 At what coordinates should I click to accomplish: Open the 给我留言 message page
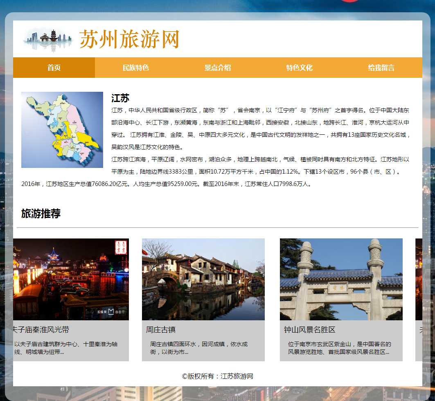click(381, 68)
